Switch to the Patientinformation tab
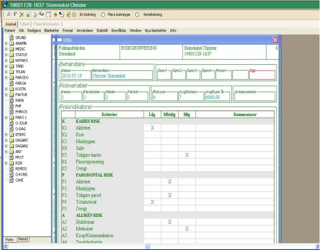321x250 pixels. [46, 24]
